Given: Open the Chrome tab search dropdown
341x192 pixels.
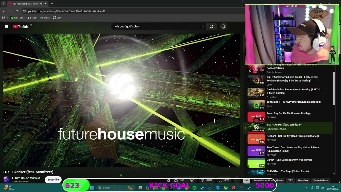Looking at the screenshot, I should point(3,3).
